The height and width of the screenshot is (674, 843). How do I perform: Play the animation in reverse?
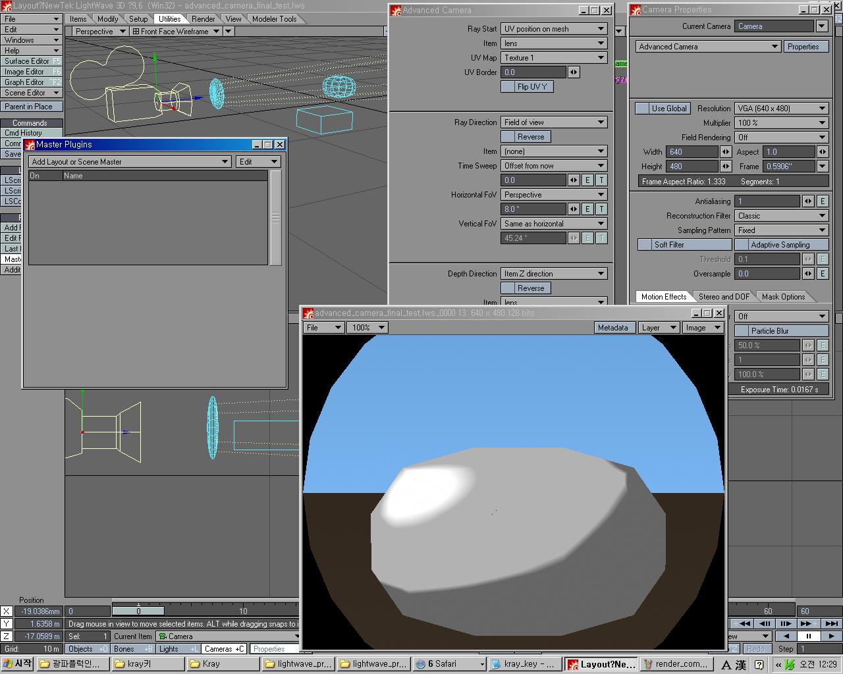pyautogui.click(x=786, y=636)
